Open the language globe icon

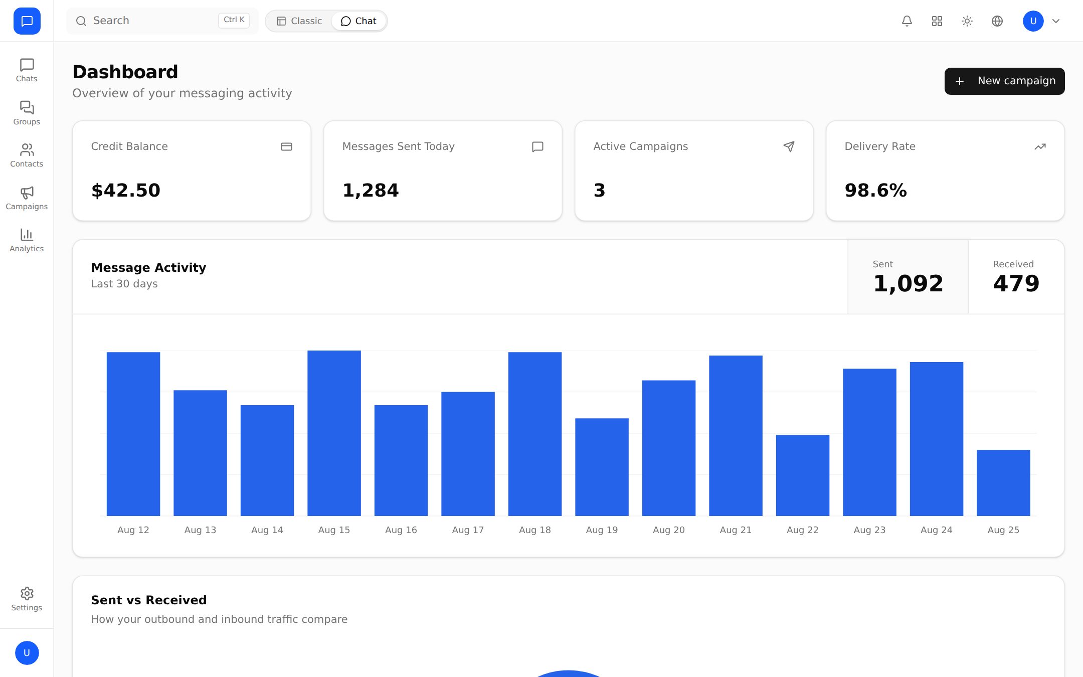pos(997,21)
